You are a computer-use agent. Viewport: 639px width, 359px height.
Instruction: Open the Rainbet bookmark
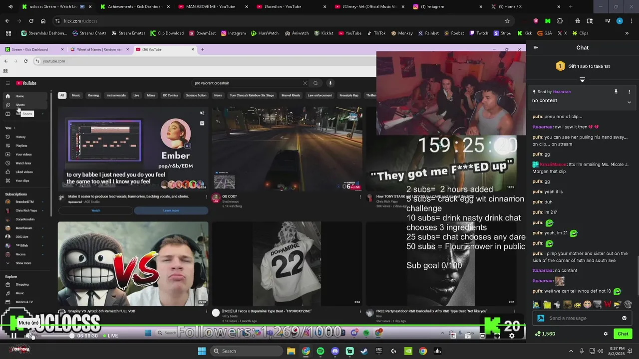(x=428, y=33)
